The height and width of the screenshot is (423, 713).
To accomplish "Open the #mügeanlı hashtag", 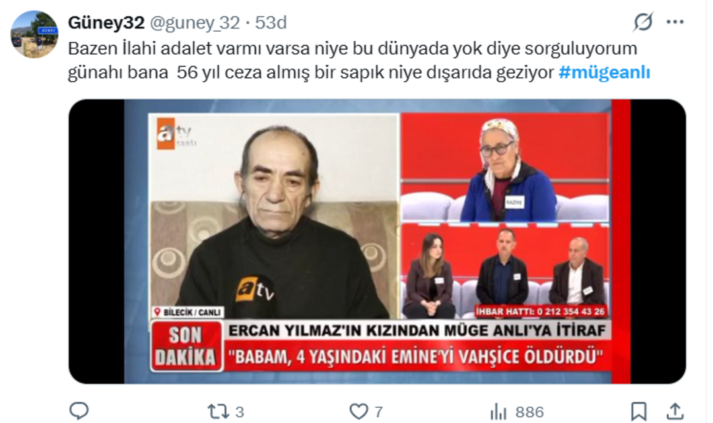I will tap(604, 72).
